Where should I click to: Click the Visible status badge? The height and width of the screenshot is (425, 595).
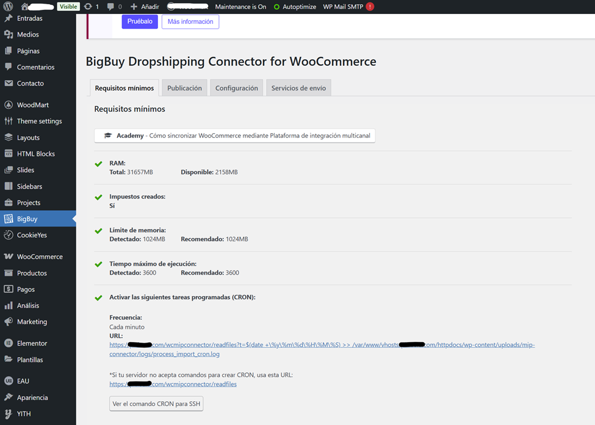point(68,7)
